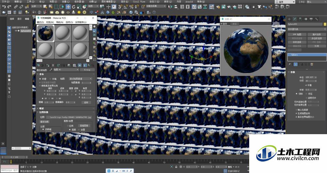Screen dimensions: 327x173
Task: Toggle the Angle Snap icon
Action: coord(126,7)
